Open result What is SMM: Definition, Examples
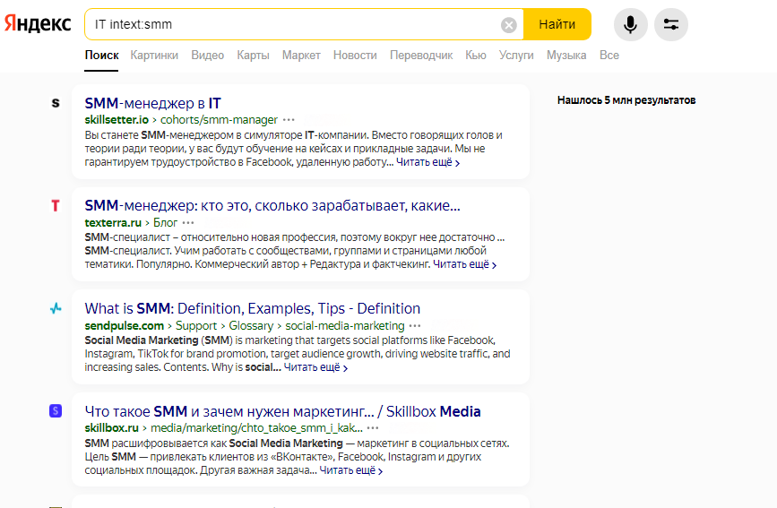 pos(252,308)
